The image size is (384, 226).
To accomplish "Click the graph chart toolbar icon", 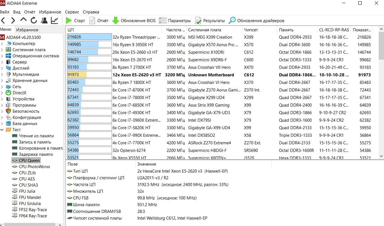I will (x=55, y=20).
